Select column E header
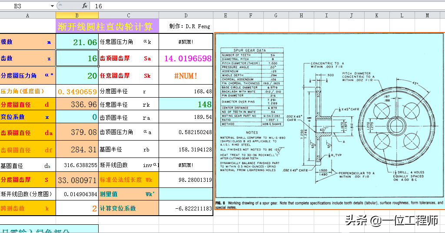 click(226, 15)
